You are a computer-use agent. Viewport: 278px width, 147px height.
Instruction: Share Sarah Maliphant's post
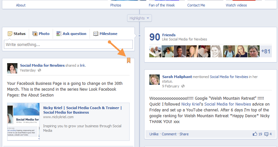click(x=184, y=134)
